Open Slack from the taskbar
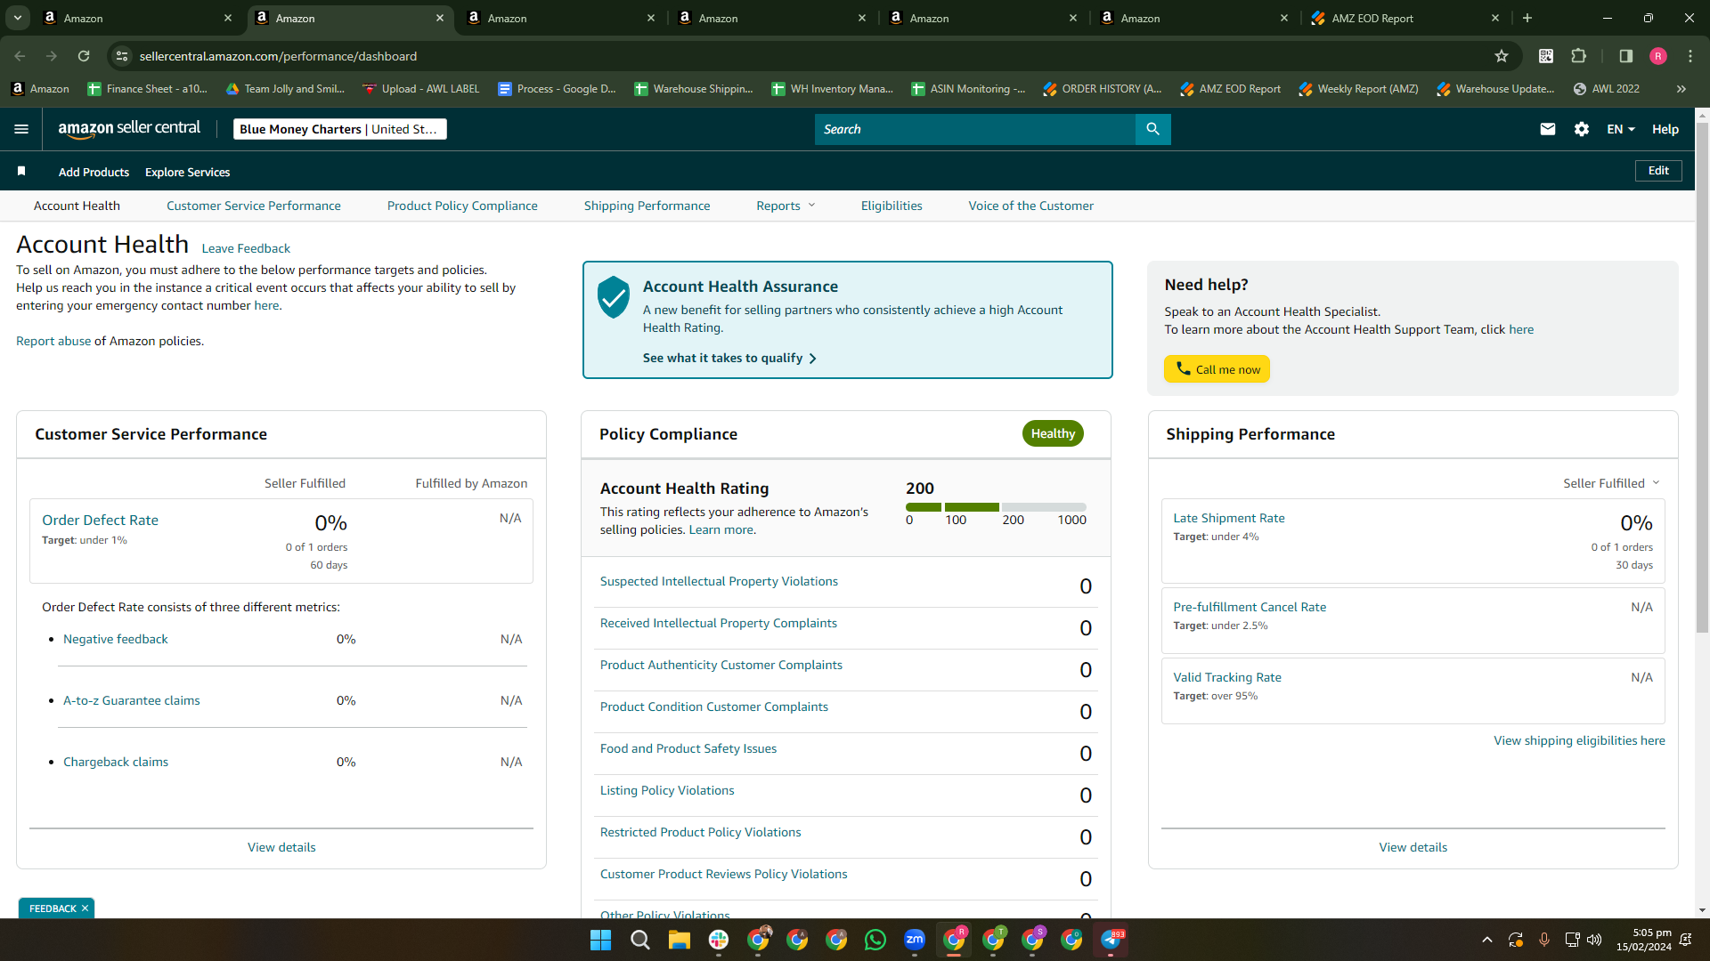 tap(719, 940)
